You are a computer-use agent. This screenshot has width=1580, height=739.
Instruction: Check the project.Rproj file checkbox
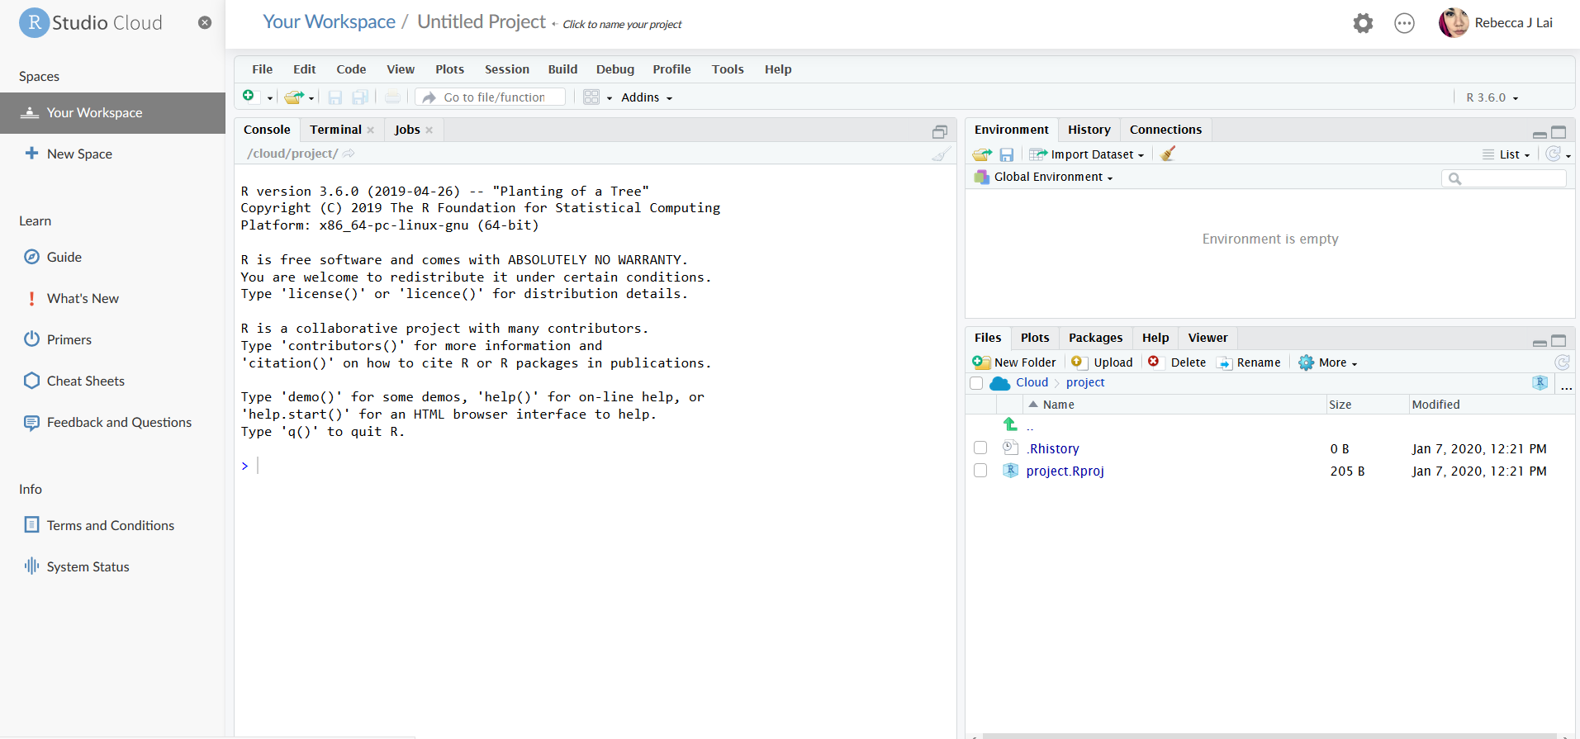tap(980, 470)
